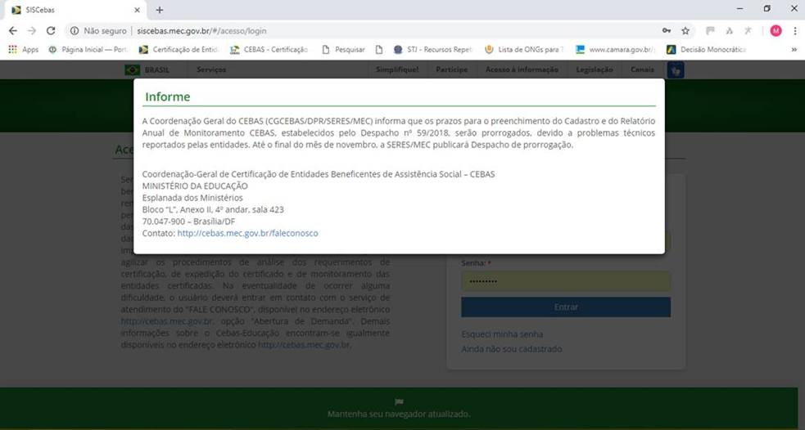Screen dimensions: 805x430
Task: Open the CEBAS - Certificação bookmark
Action: click(x=269, y=50)
